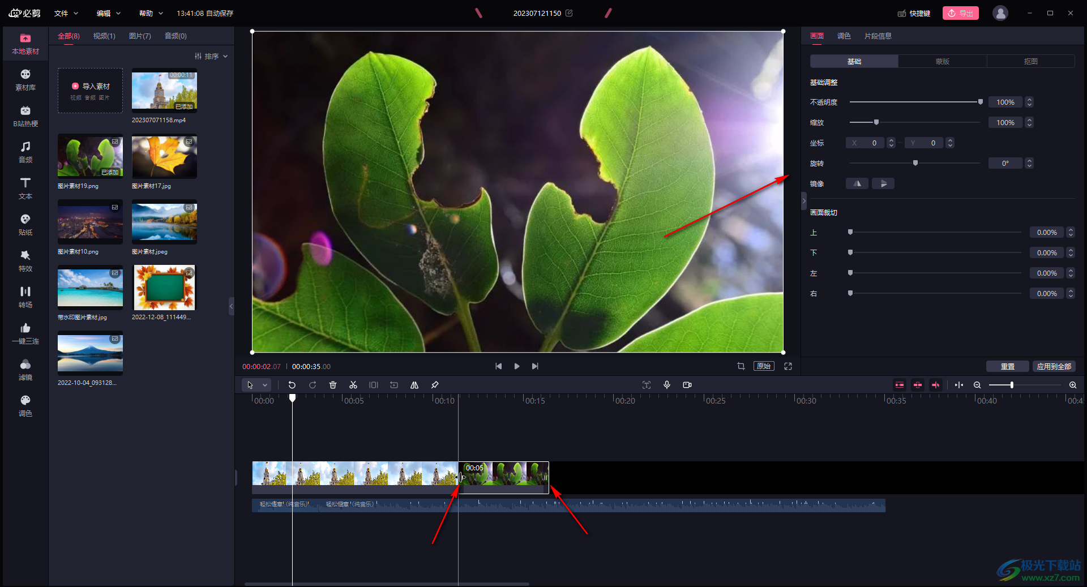Expand the selection tool dropdown arrow
This screenshot has width=1087, height=587.
pos(265,385)
